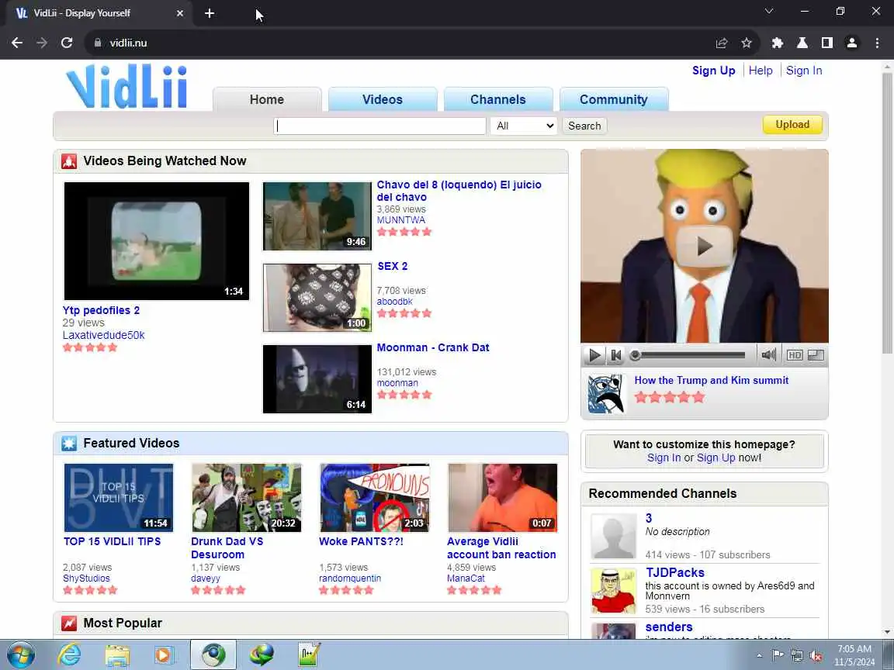894x670 pixels.
Task: Open Internet Explorer from the taskbar
Action: pos(70,655)
